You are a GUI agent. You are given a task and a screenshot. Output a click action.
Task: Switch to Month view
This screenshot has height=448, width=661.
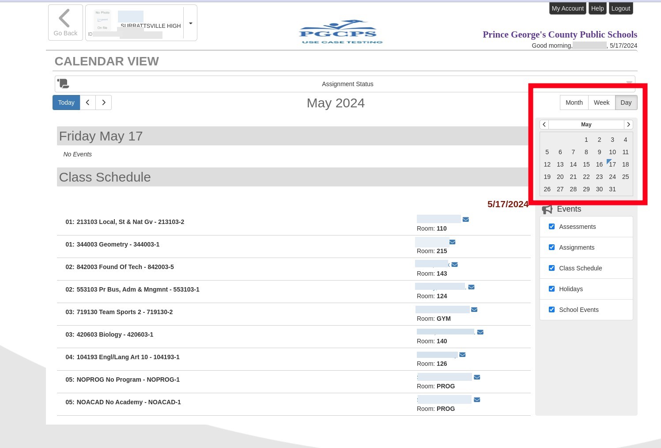tap(574, 103)
